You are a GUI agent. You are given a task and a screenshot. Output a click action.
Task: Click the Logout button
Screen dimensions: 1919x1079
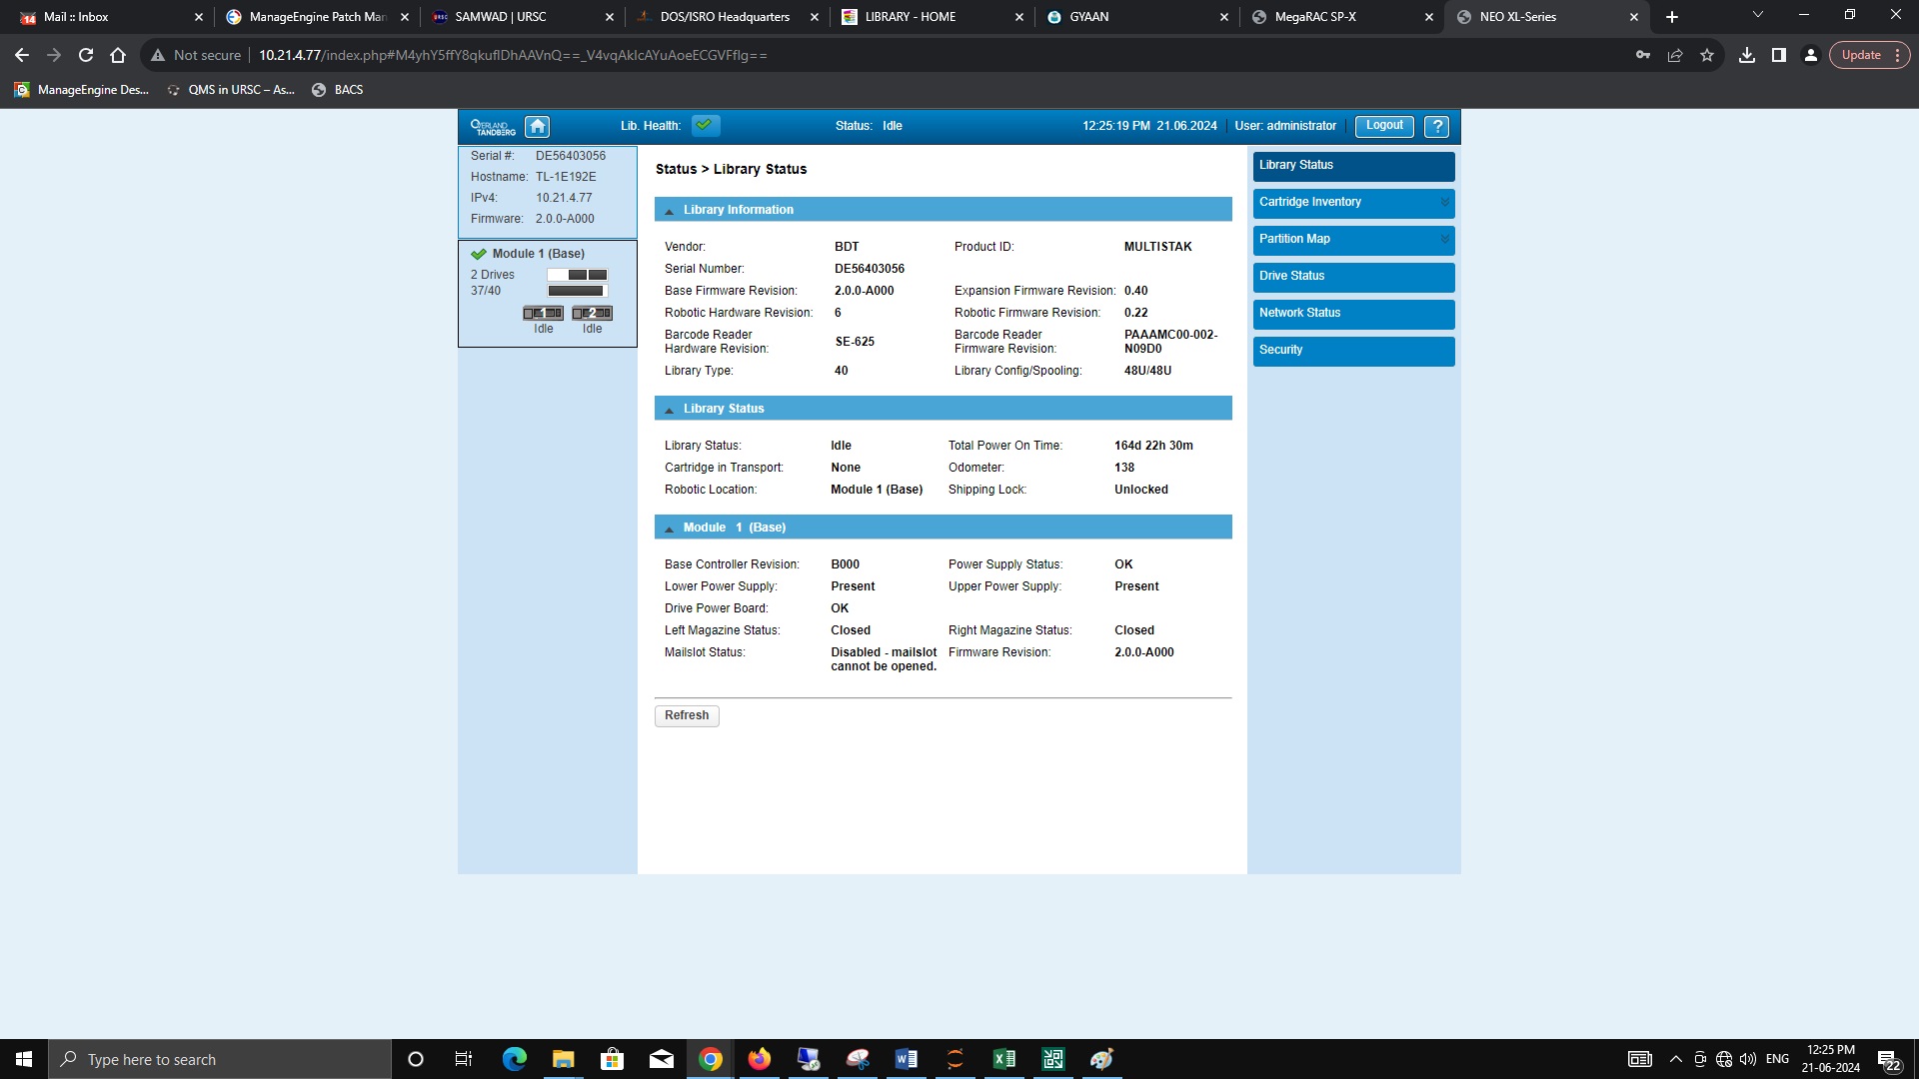(x=1384, y=126)
